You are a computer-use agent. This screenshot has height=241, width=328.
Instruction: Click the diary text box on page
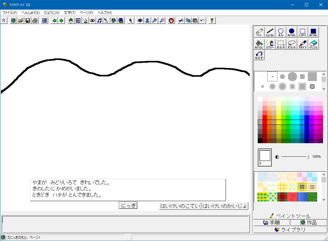pyautogui.click(x=128, y=190)
